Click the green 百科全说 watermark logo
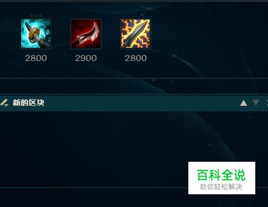Image resolution: width=268 pixels, height=207 pixels. 221,175
